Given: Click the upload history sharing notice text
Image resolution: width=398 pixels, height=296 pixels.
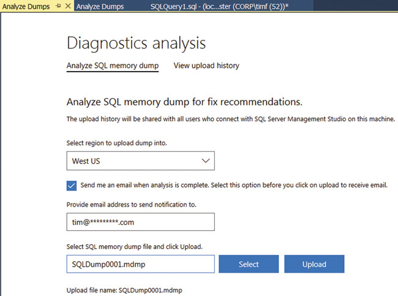Looking at the screenshot, I should click(x=230, y=118).
